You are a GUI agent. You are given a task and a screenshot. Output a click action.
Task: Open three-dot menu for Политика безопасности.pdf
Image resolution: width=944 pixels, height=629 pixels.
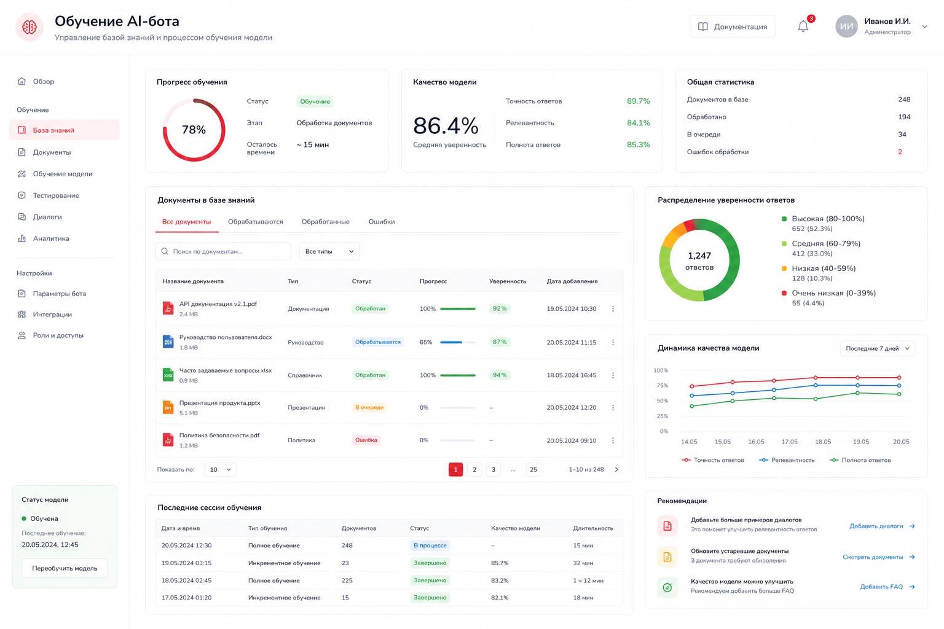pyautogui.click(x=613, y=440)
